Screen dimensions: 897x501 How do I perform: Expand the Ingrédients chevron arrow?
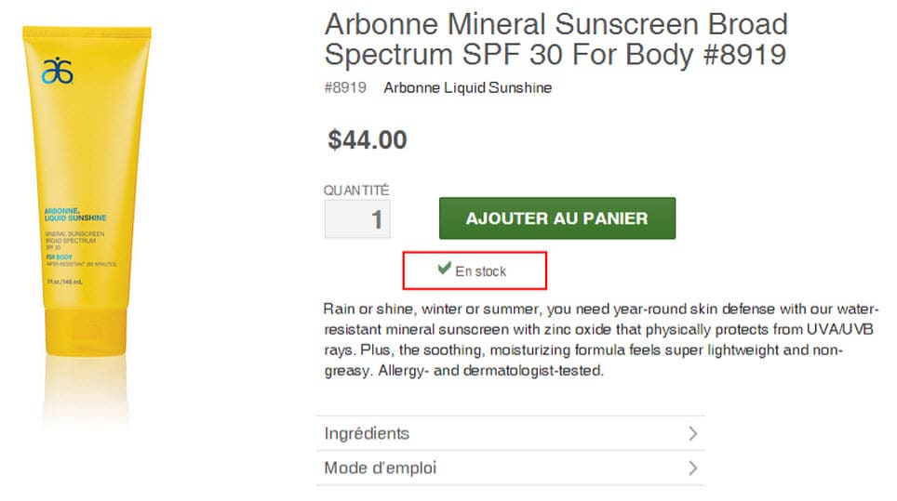click(x=691, y=433)
